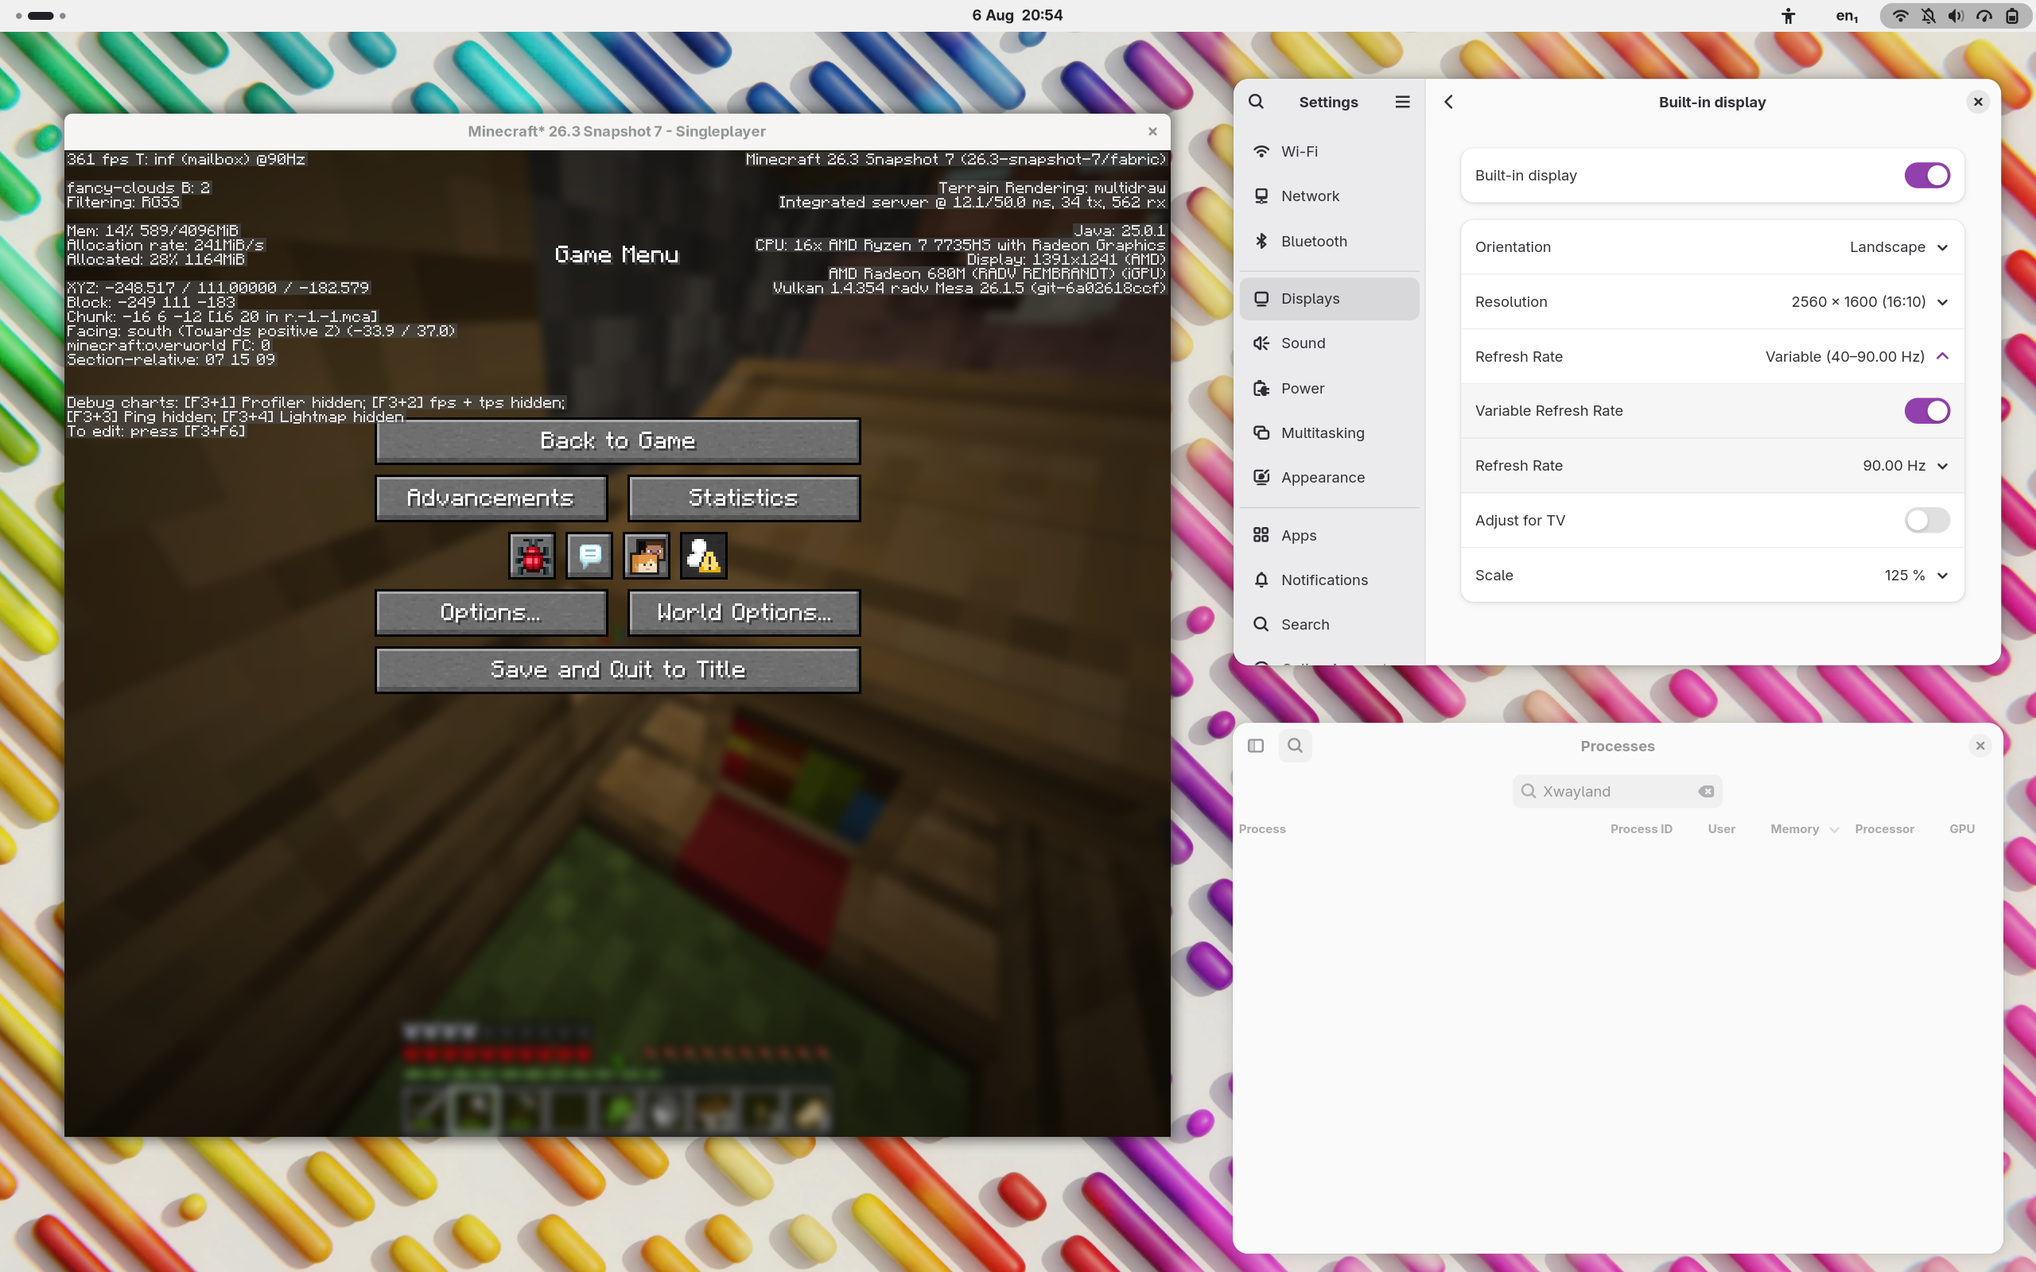Open Power settings
The width and height of the screenshot is (2036, 1272).
[x=1329, y=389]
